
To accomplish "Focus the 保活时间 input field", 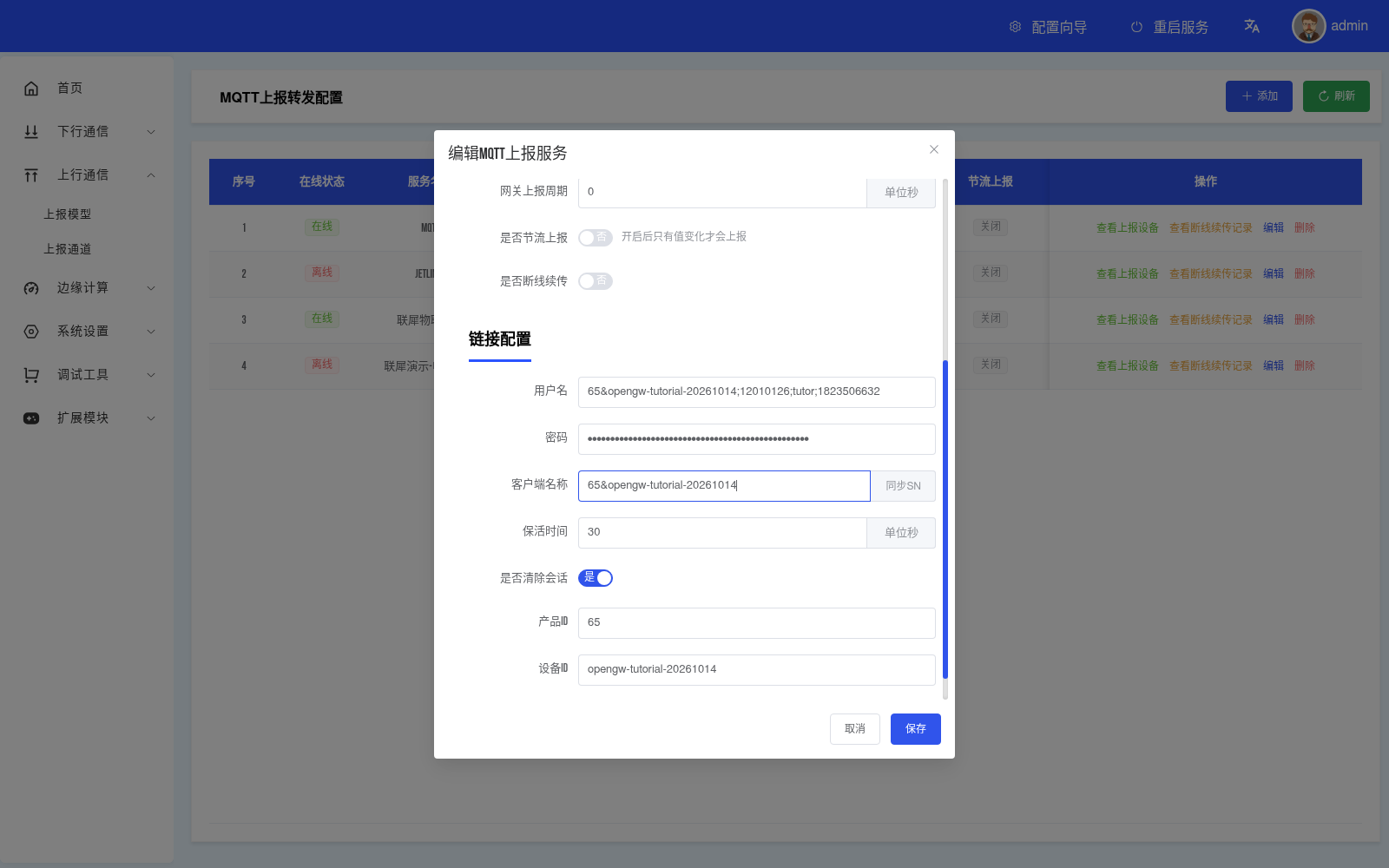I will 722,532.
